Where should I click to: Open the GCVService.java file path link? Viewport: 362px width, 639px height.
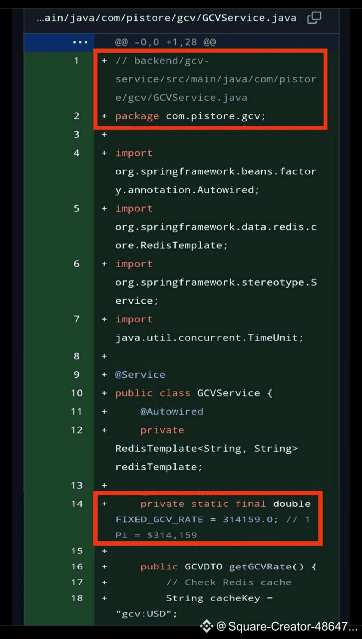click(x=166, y=18)
